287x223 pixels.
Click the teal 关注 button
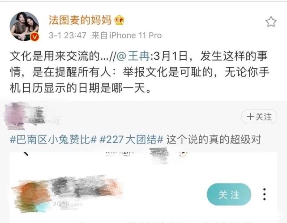click(229, 194)
